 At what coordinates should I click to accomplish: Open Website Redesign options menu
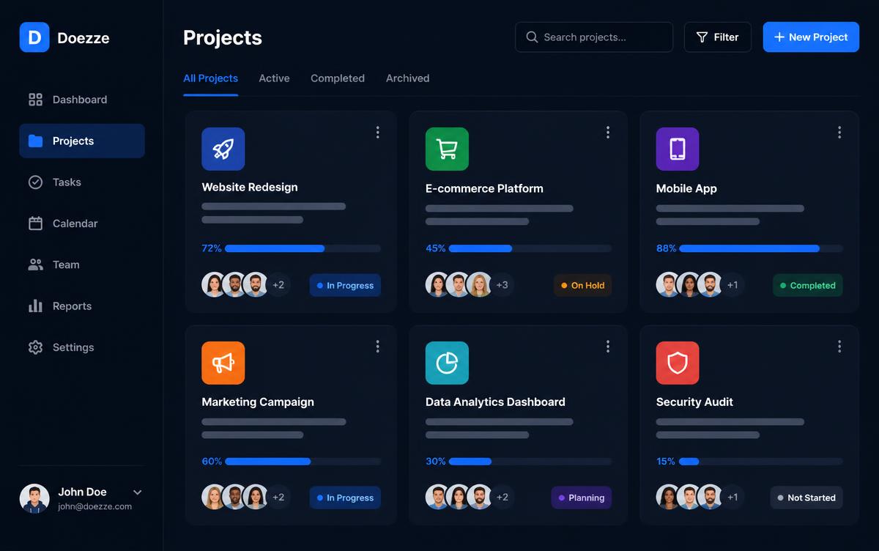coord(377,133)
